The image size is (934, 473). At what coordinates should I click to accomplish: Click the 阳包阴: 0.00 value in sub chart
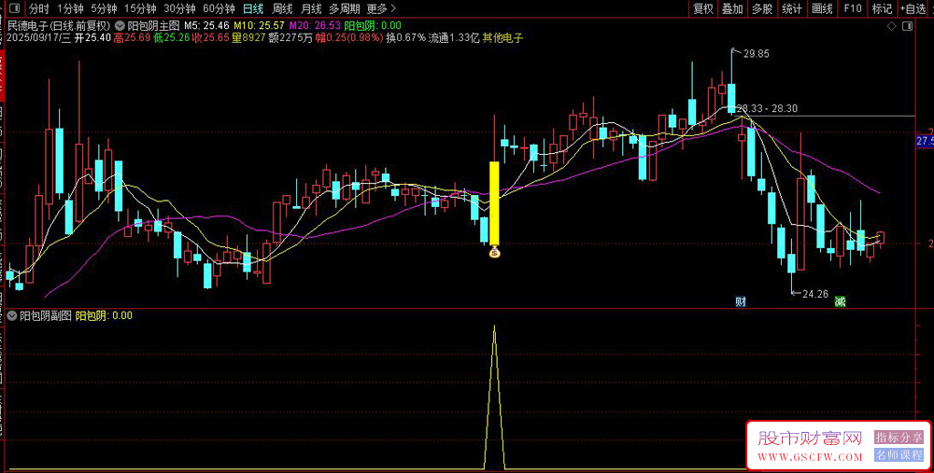pos(104,316)
